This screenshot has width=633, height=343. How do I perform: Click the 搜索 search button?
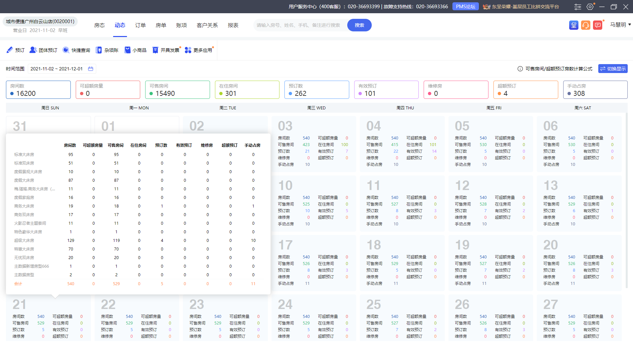[359, 25]
